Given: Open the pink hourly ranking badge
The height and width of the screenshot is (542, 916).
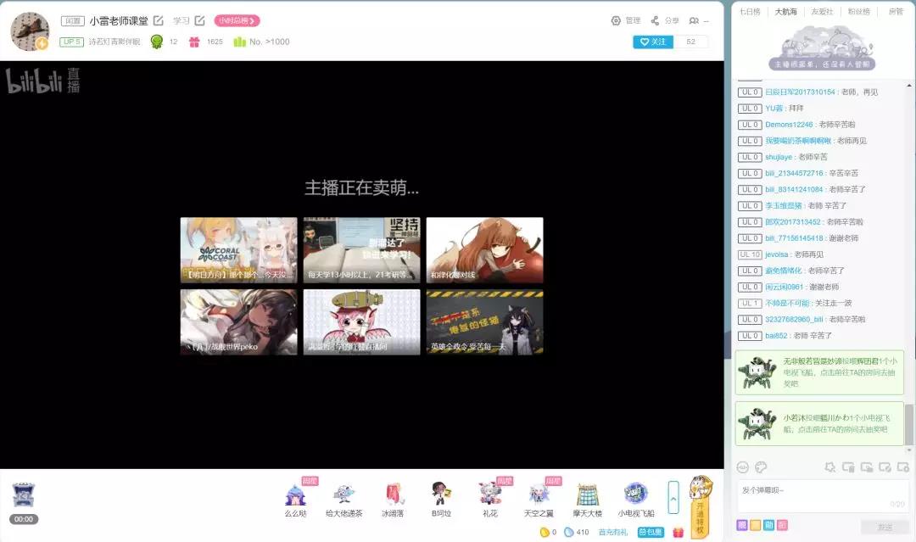Looking at the screenshot, I should 237,20.
